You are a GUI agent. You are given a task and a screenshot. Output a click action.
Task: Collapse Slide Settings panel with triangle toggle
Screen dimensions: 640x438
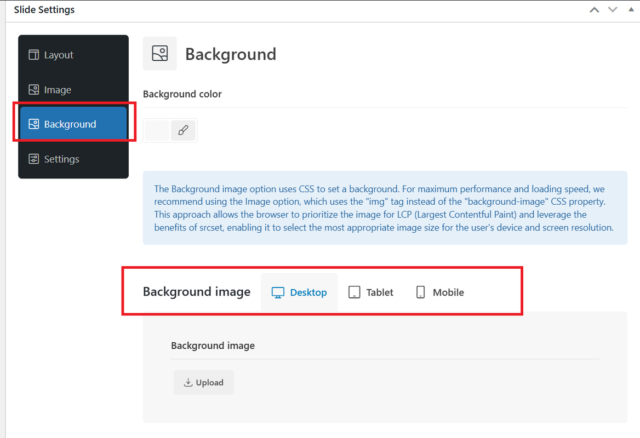point(631,9)
